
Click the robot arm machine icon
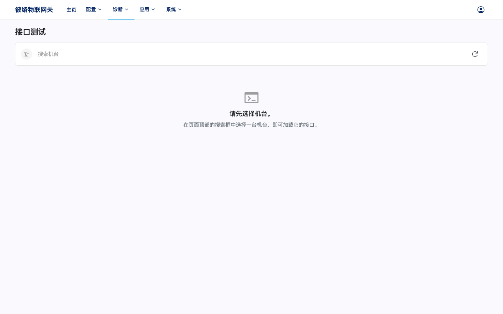point(27,54)
